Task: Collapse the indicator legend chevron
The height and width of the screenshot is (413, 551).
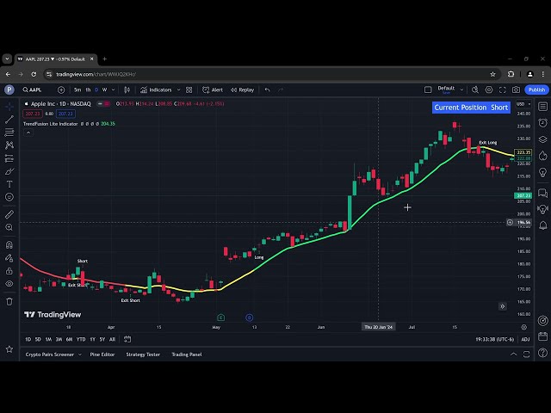Action: (x=28, y=133)
